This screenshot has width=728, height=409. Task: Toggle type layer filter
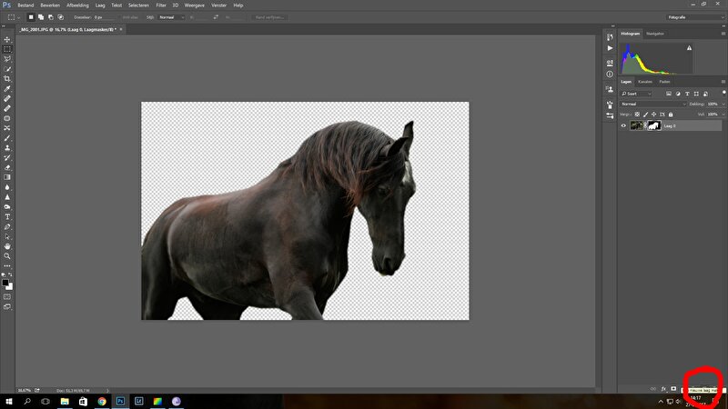point(687,94)
